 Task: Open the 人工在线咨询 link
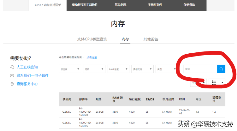pos(27,67)
